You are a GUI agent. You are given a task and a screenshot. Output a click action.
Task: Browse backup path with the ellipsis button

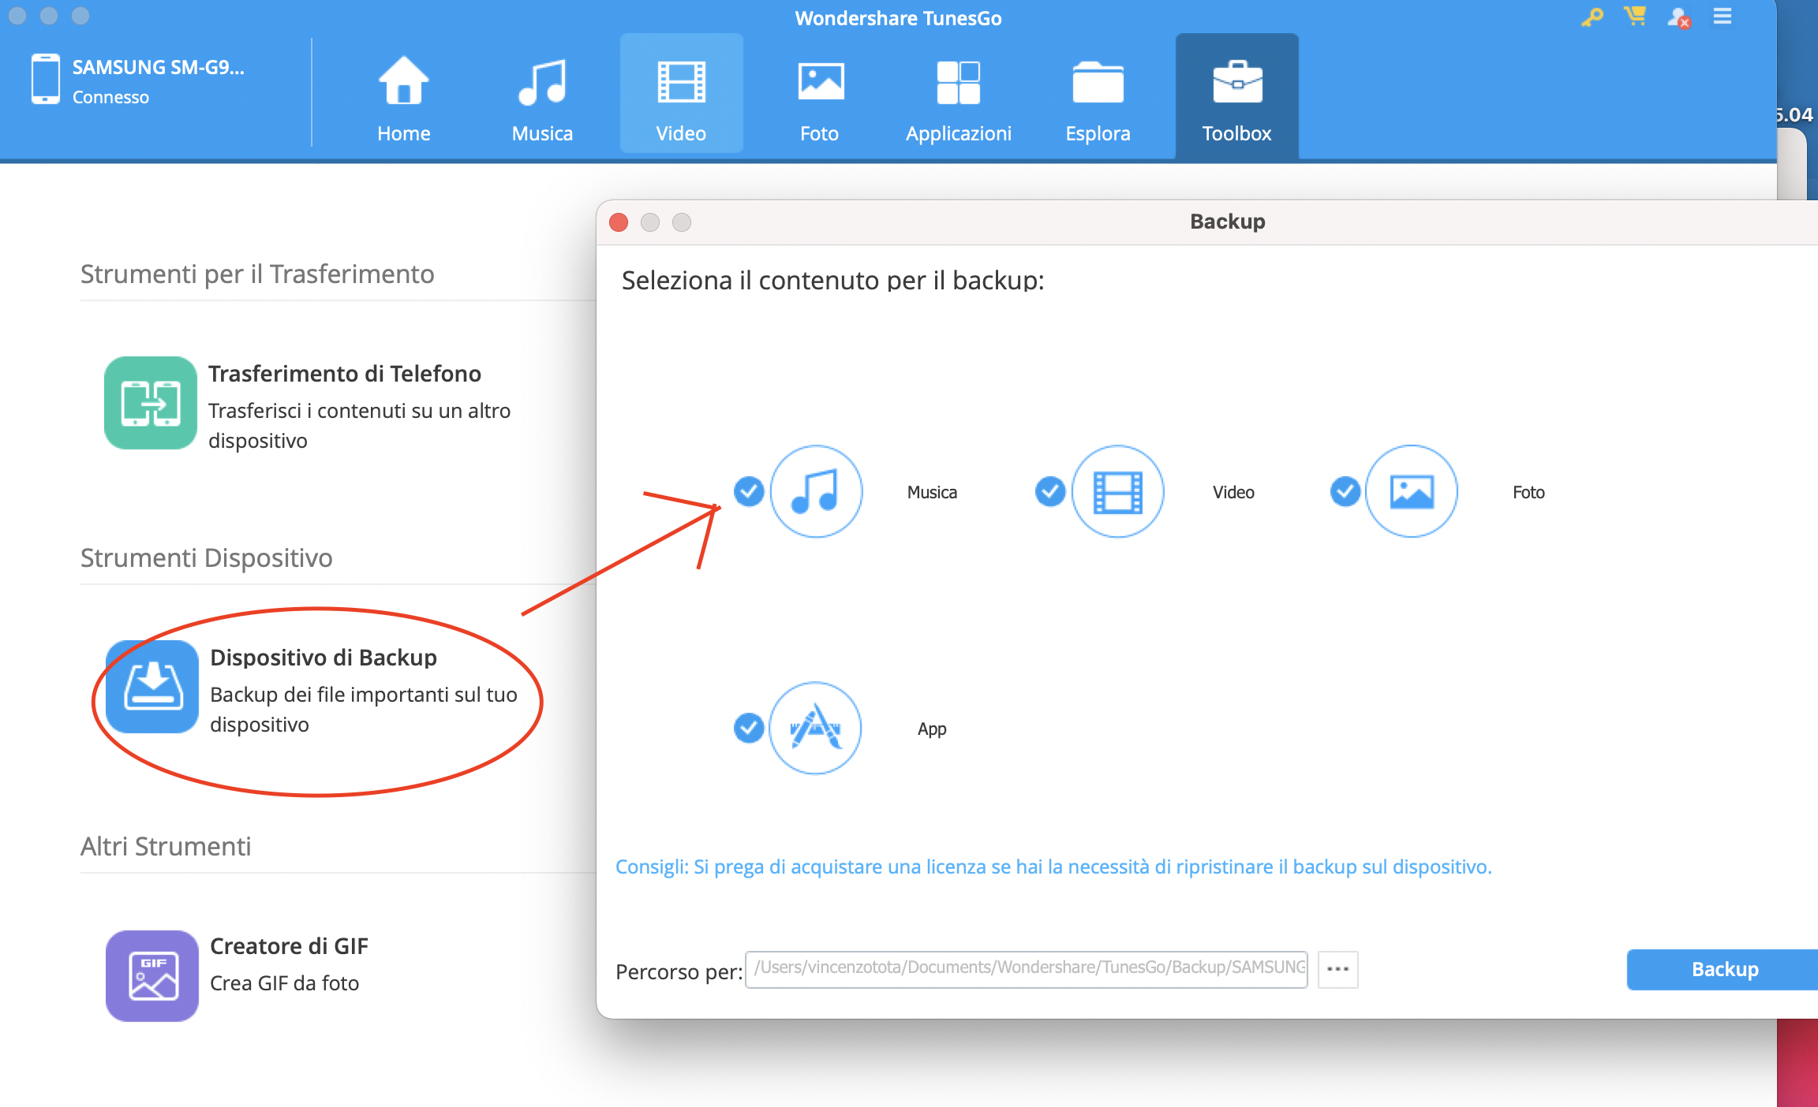(1338, 969)
